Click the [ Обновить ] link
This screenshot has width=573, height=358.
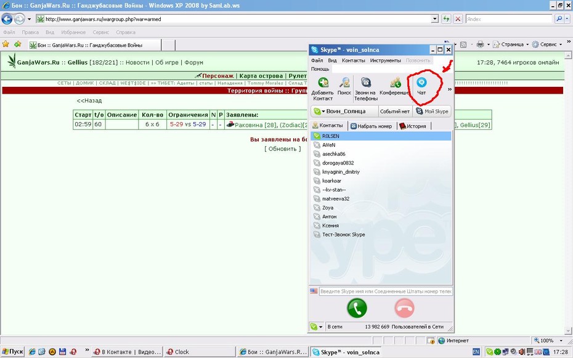282,148
